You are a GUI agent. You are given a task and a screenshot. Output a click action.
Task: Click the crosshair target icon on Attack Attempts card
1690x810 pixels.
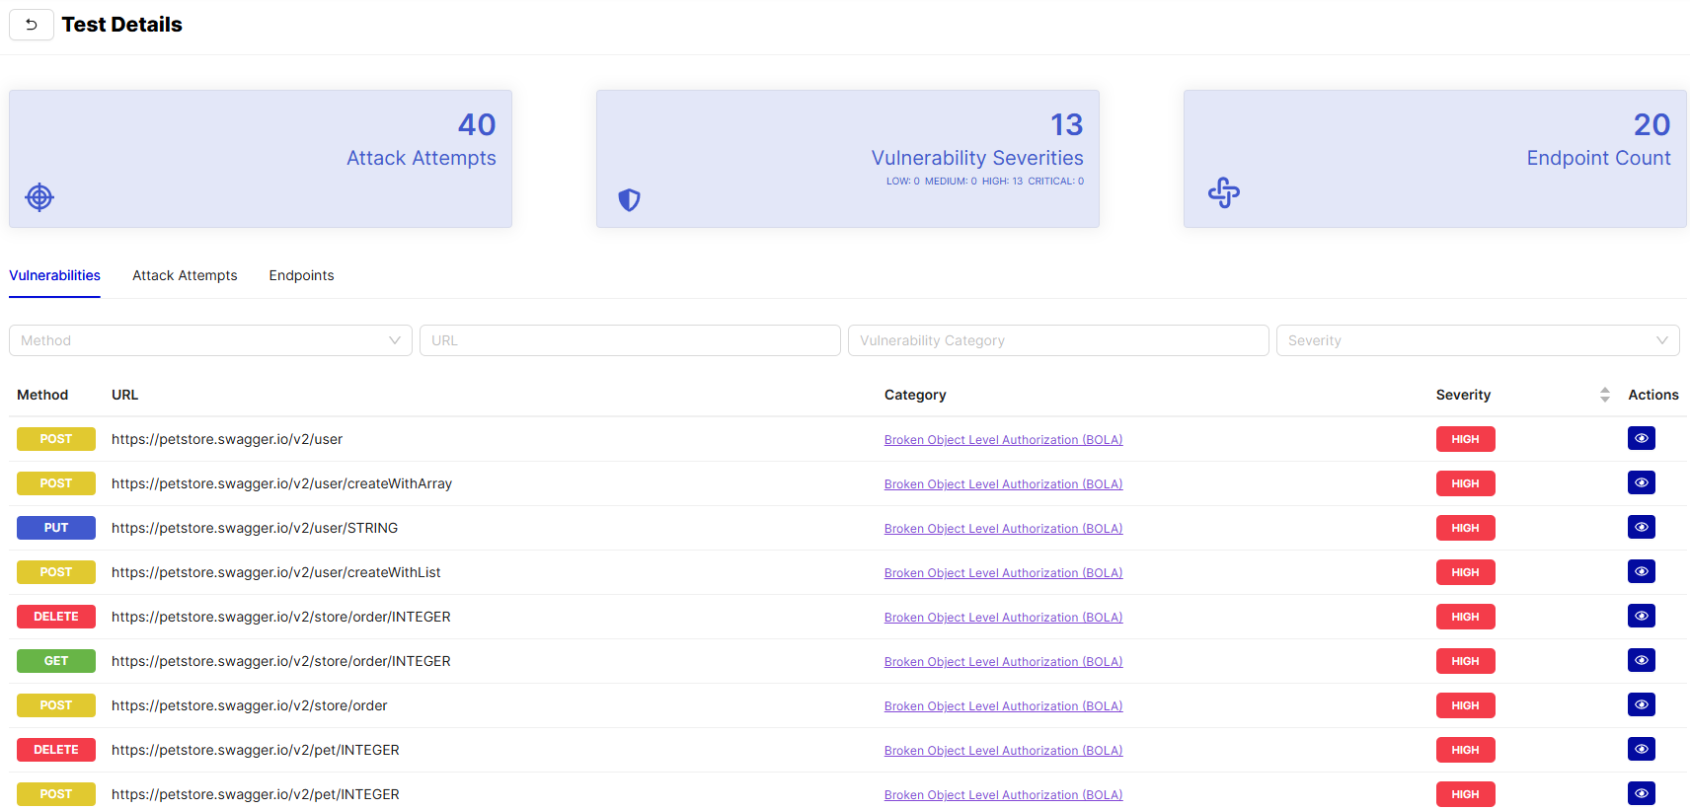point(39,197)
